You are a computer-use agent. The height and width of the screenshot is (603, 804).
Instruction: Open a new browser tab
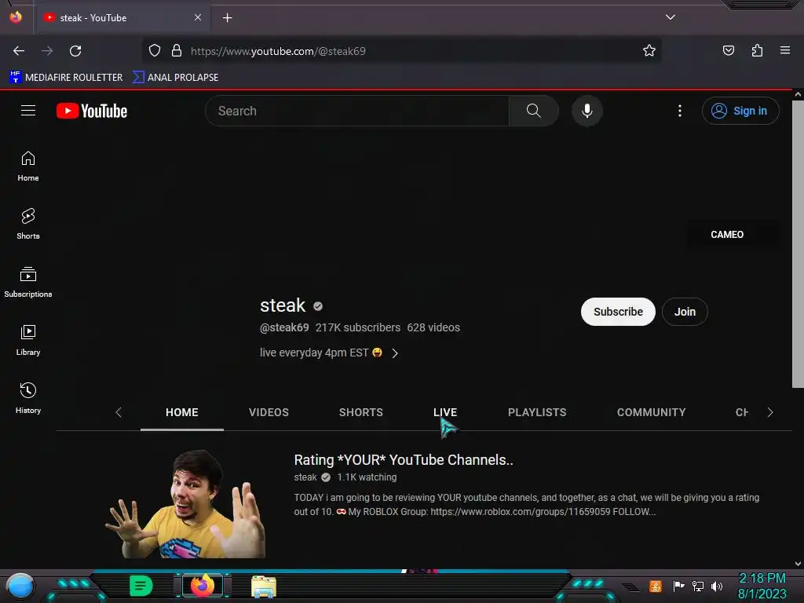click(227, 18)
